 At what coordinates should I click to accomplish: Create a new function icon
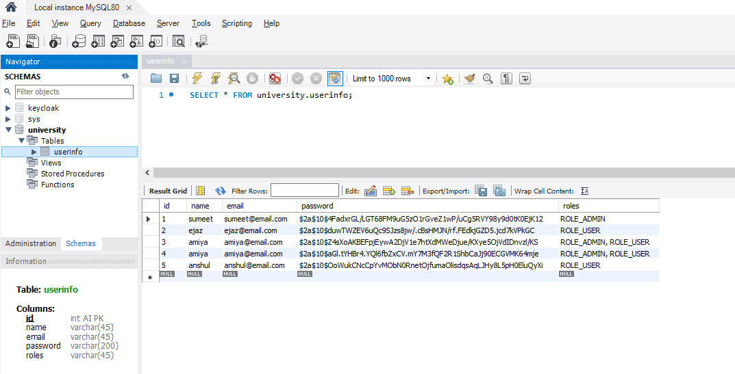pos(155,41)
